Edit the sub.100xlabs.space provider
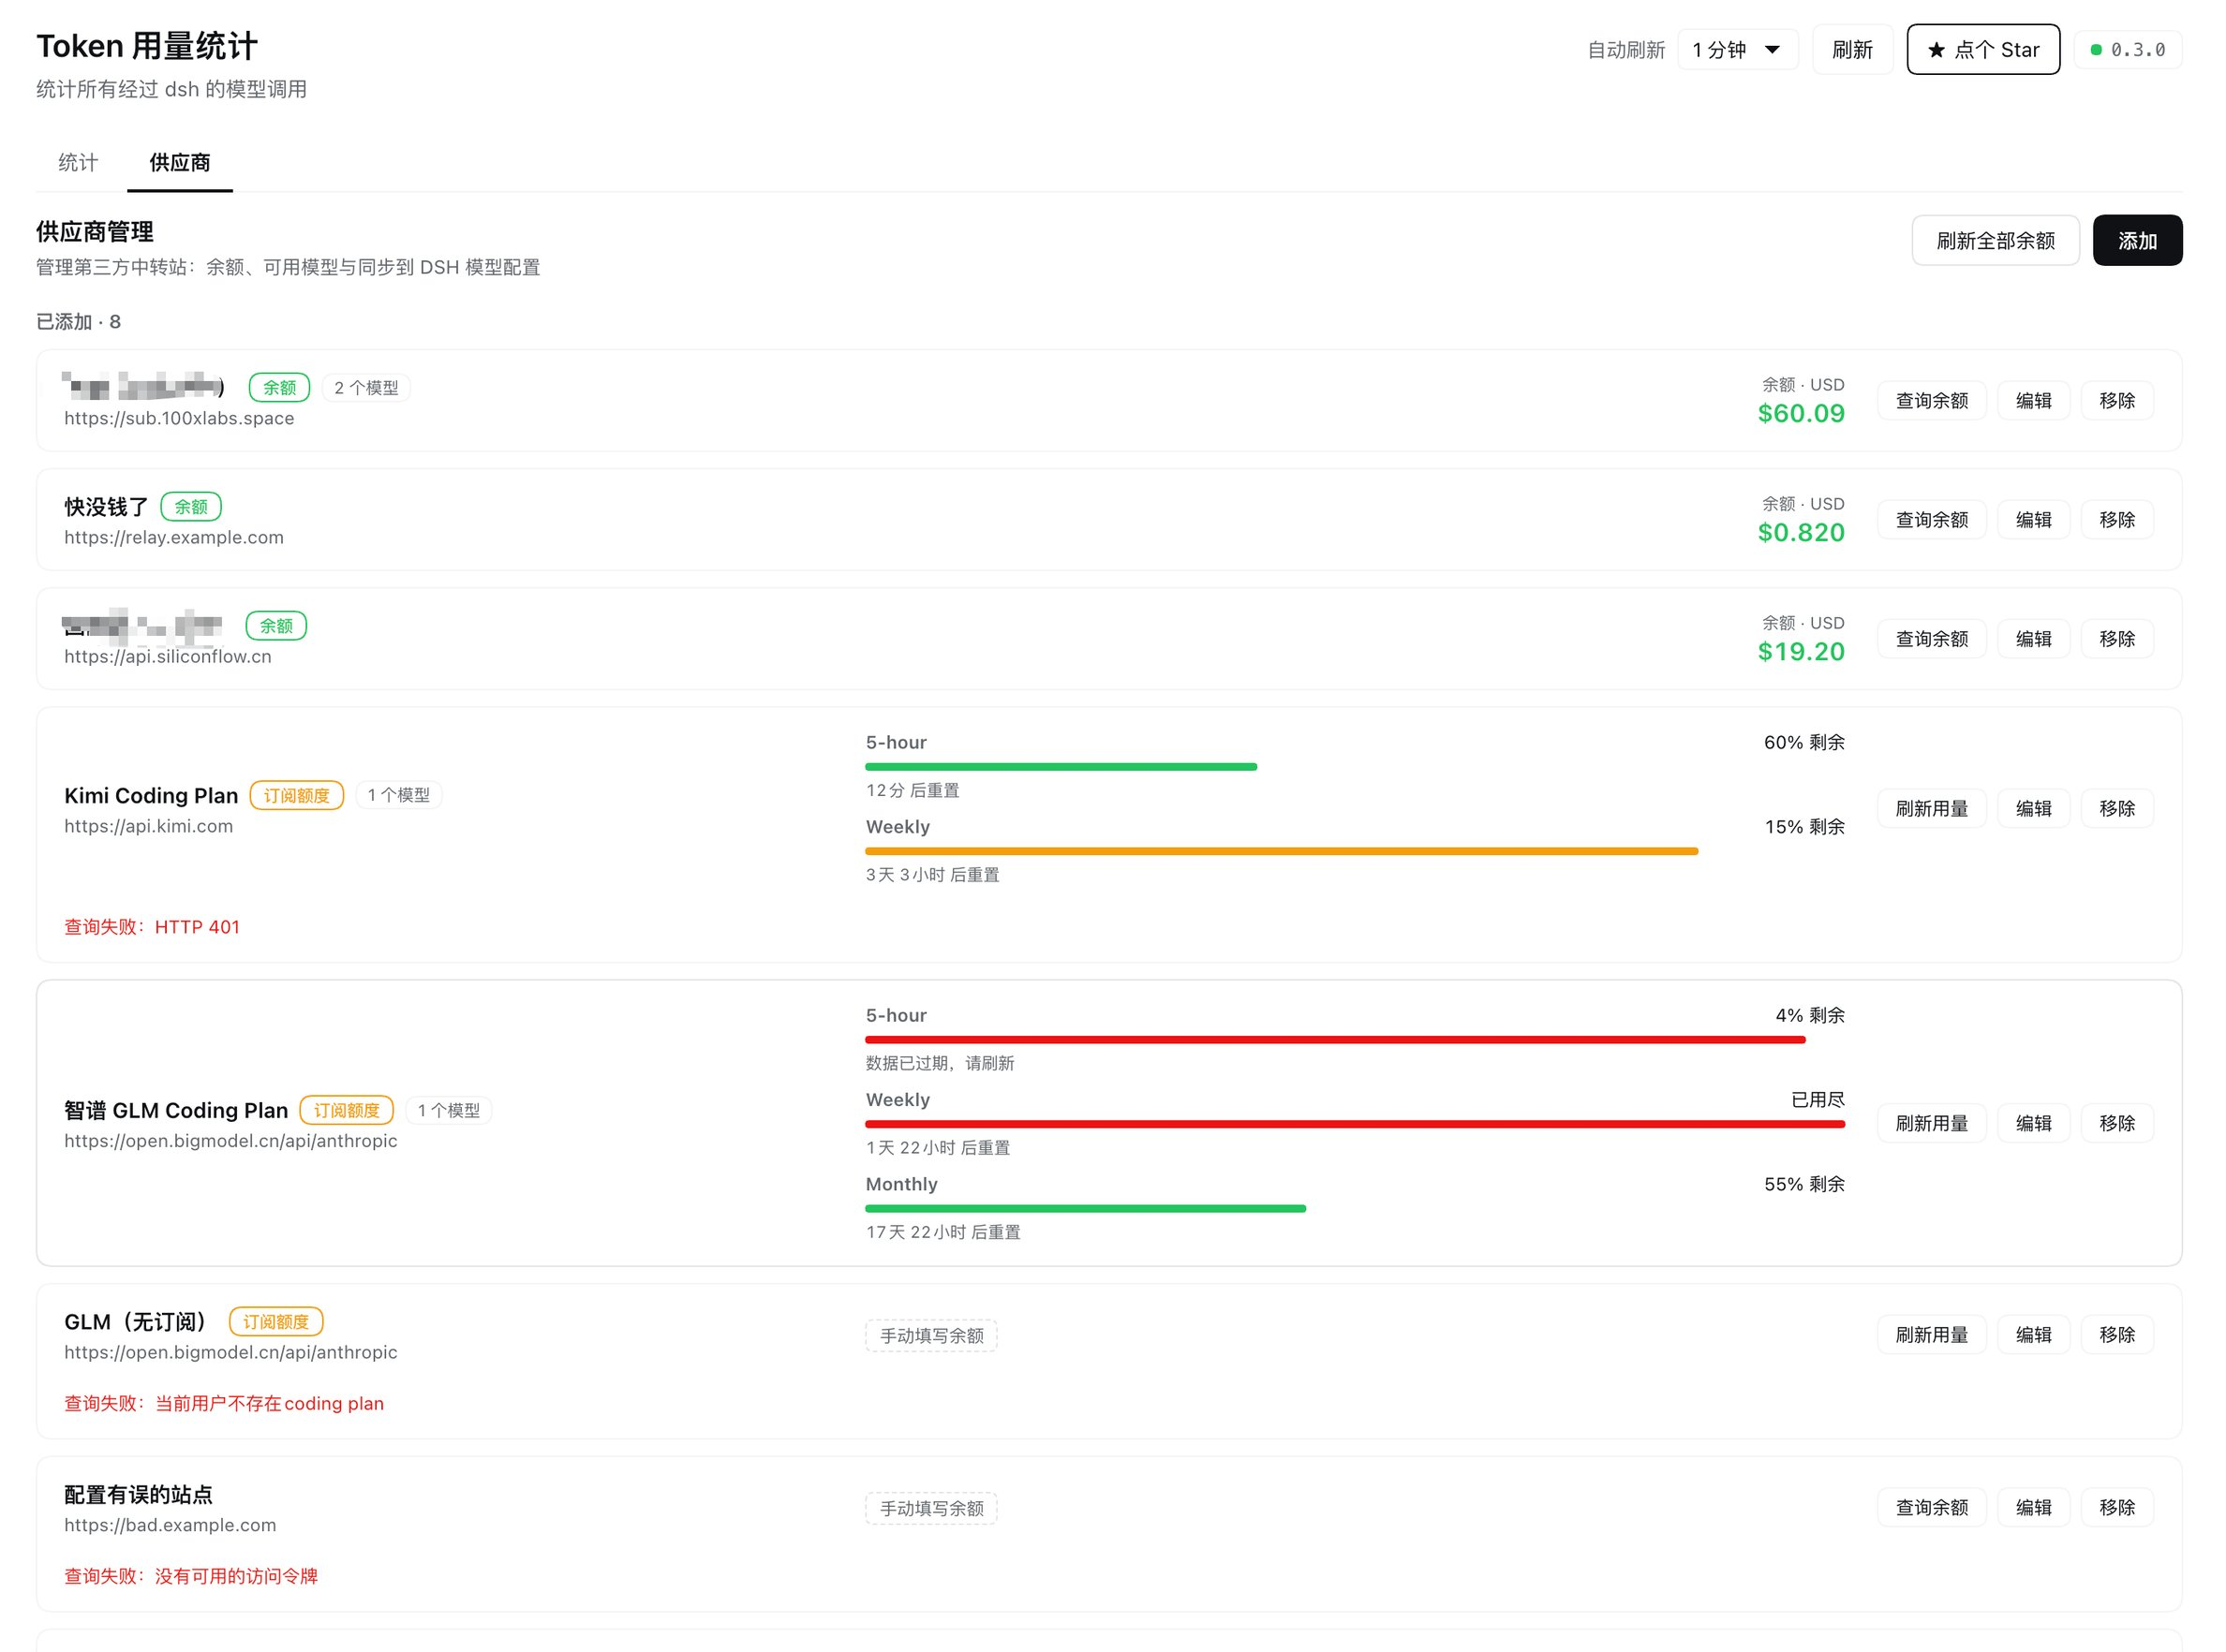2226x1652 pixels. 2033,400
